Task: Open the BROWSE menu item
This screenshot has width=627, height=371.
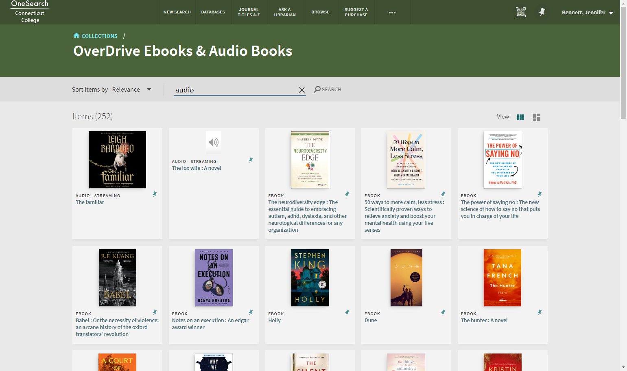Action: click(x=320, y=12)
